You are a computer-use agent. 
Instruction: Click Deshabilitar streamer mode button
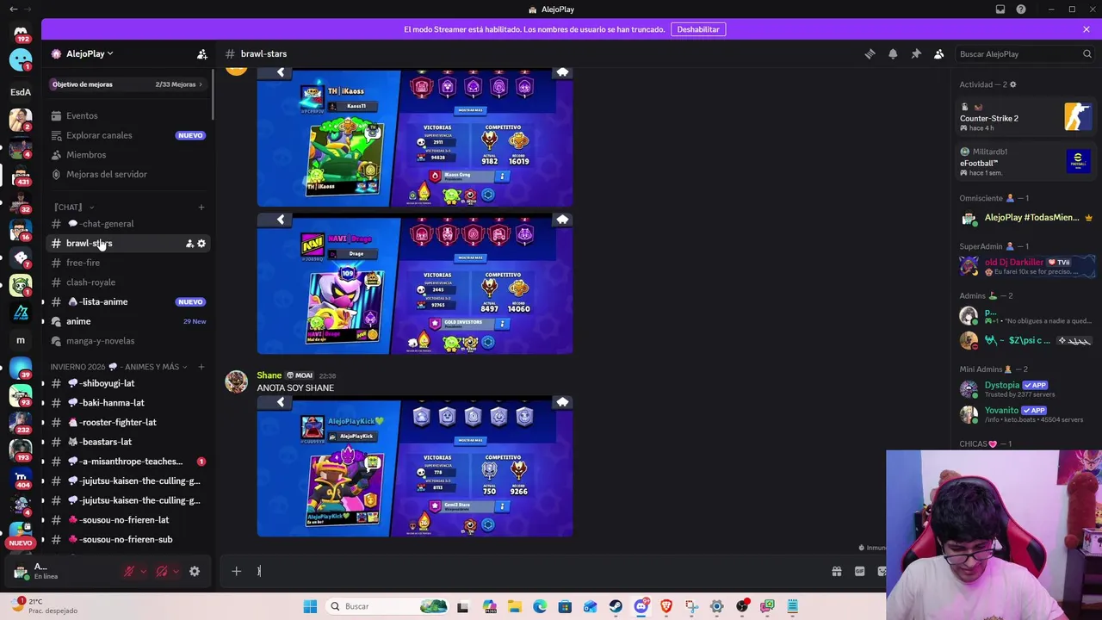point(698,29)
